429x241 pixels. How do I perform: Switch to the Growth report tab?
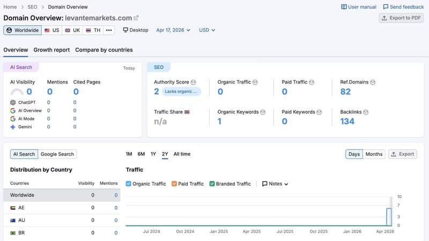51,50
